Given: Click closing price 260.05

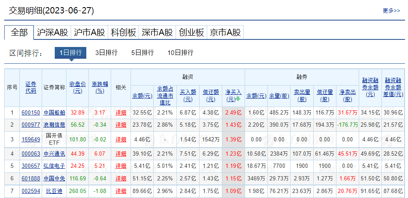Looking at the screenshot, I should 77,191.
